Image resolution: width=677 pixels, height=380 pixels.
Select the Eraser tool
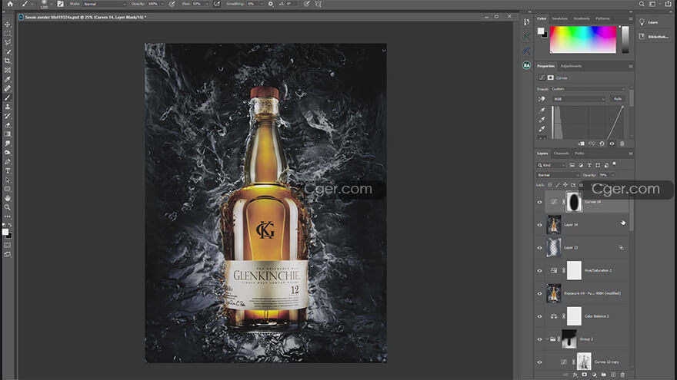click(x=8, y=125)
